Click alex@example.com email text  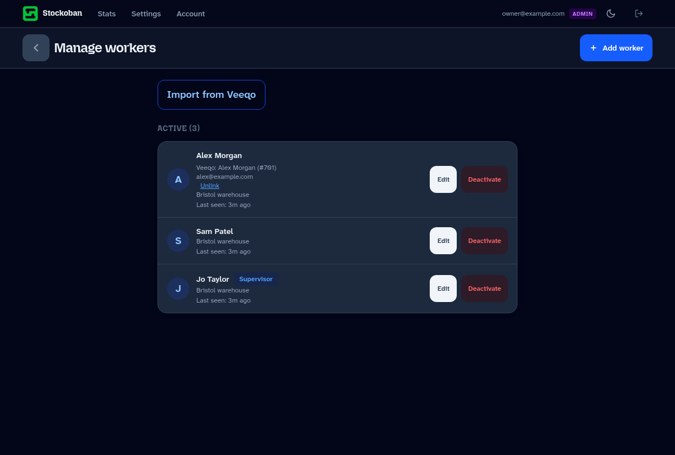[x=224, y=177]
